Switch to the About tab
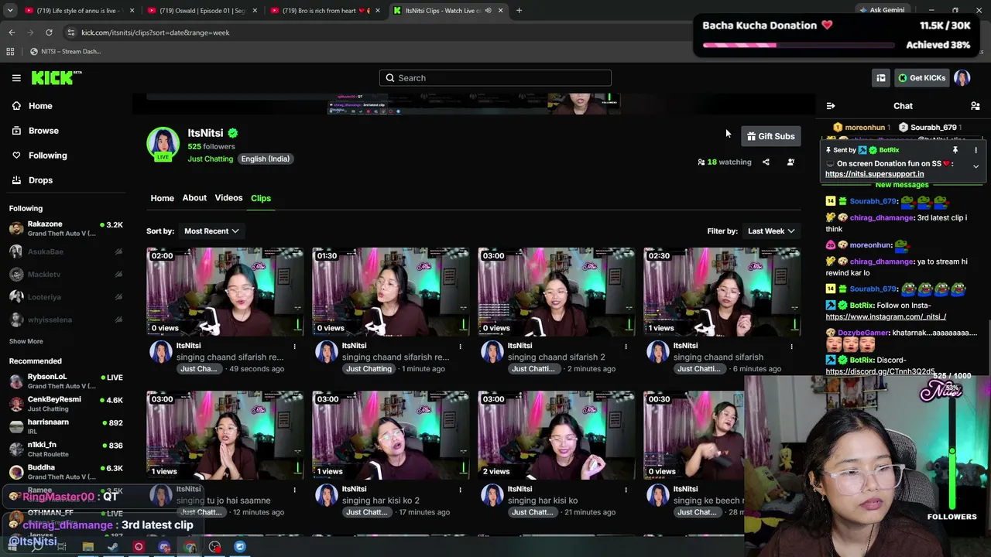This screenshot has width=991, height=557. tap(194, 198)
